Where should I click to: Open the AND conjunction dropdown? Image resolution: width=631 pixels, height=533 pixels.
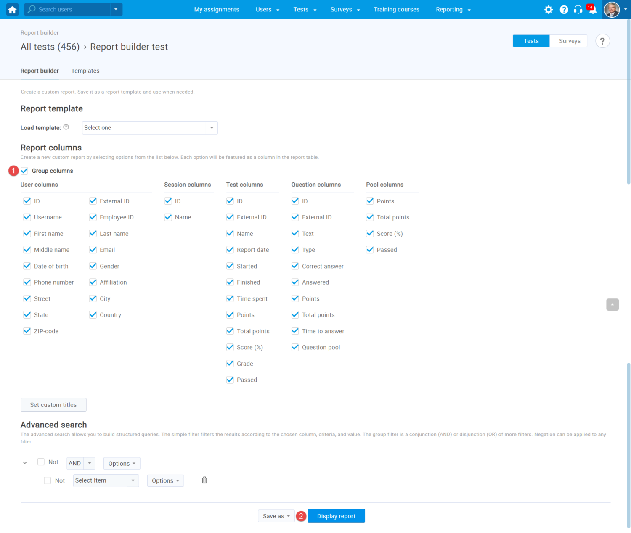[80, 463]
